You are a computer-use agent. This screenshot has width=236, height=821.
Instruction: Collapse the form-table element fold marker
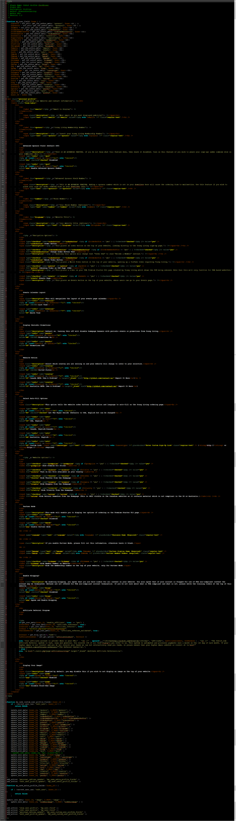click(6, 103)
